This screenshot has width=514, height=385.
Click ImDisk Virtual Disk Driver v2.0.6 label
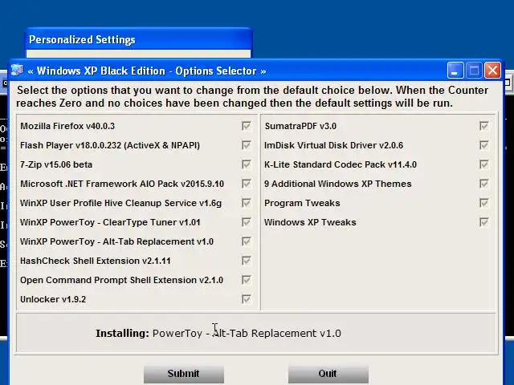[334, 145]
